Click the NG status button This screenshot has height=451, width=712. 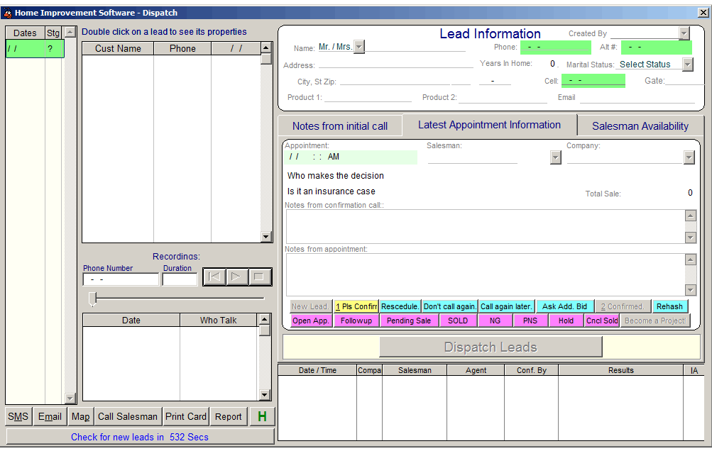pos(495,321)
